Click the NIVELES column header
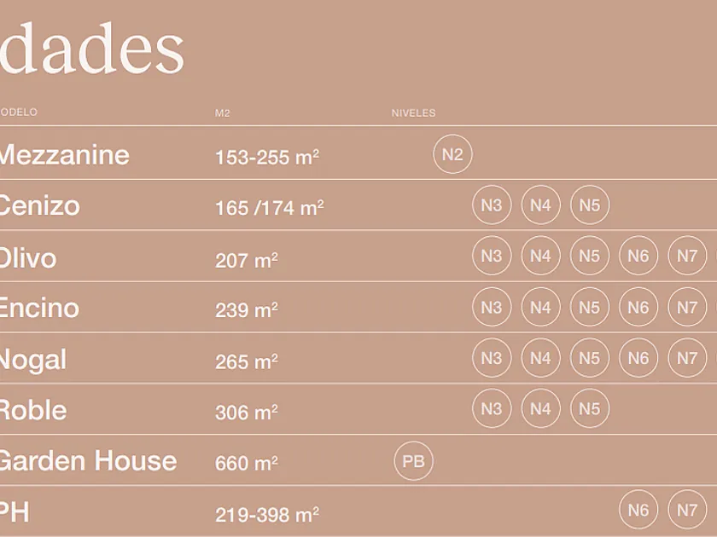The height and width of the screenshot is (537, 717). 413,113
